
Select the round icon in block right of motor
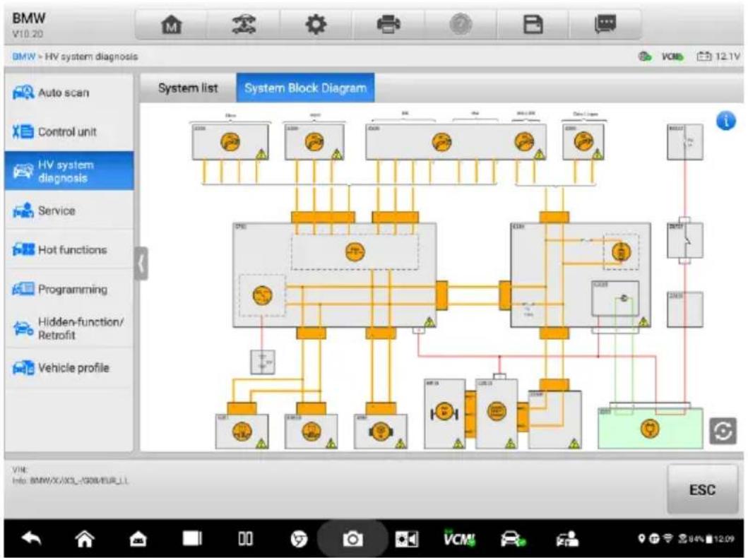(497, 411)
